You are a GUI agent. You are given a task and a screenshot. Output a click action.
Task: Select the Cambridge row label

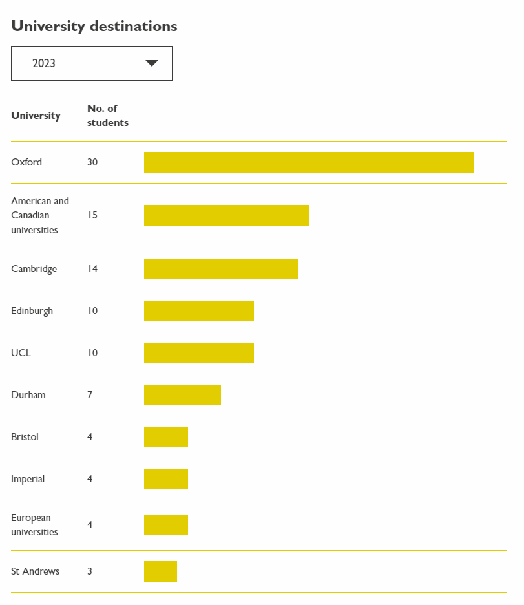coord(34,269)
